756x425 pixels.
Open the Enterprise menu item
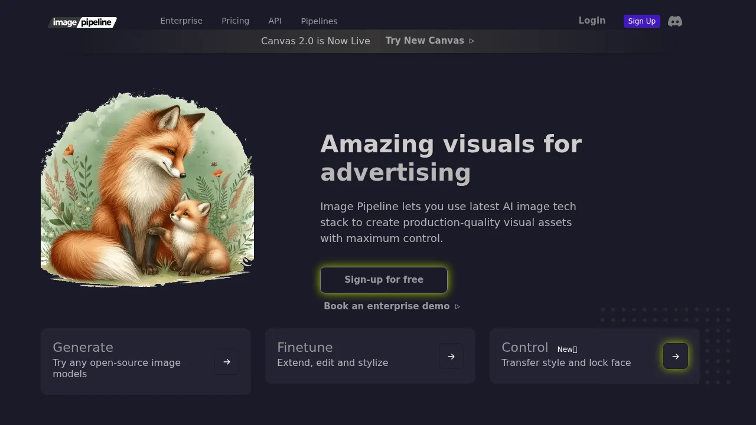point(181,21)
